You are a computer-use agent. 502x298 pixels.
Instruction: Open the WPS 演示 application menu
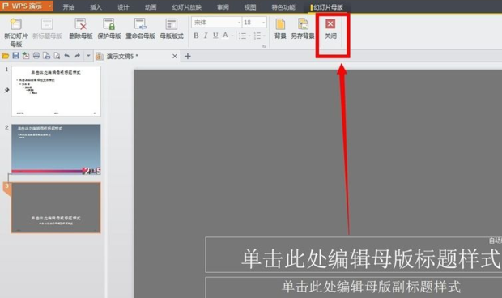tap(27, 6)
